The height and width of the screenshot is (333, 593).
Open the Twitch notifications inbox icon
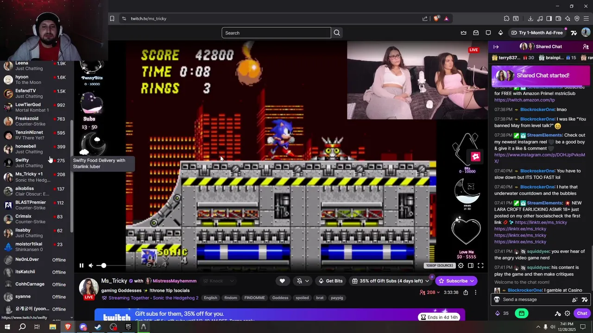pyautogui.click(x=476, y=33)
